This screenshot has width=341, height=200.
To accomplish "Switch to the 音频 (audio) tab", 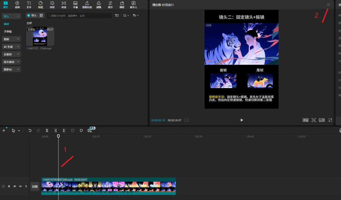I will [17, 4].
